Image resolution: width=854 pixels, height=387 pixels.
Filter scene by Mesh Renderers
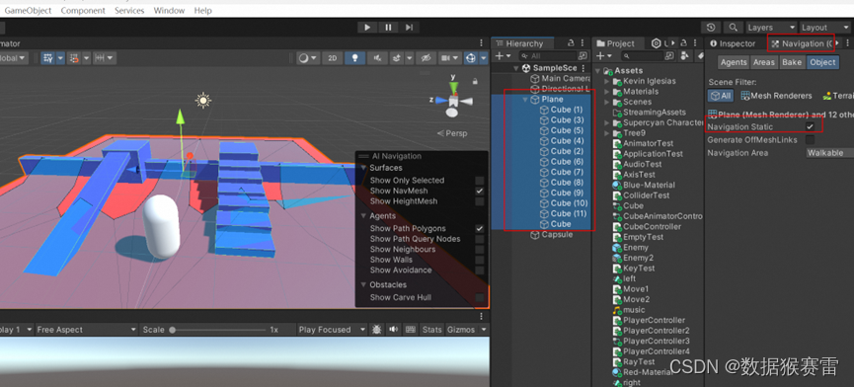776,96
